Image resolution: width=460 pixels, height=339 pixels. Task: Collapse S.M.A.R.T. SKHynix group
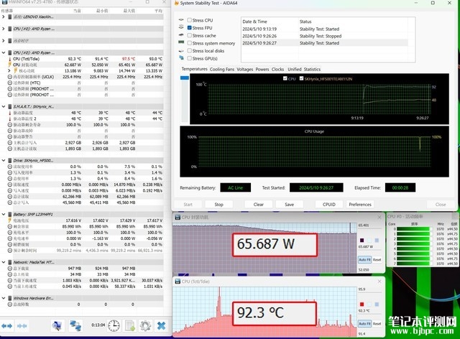[4, 106]
